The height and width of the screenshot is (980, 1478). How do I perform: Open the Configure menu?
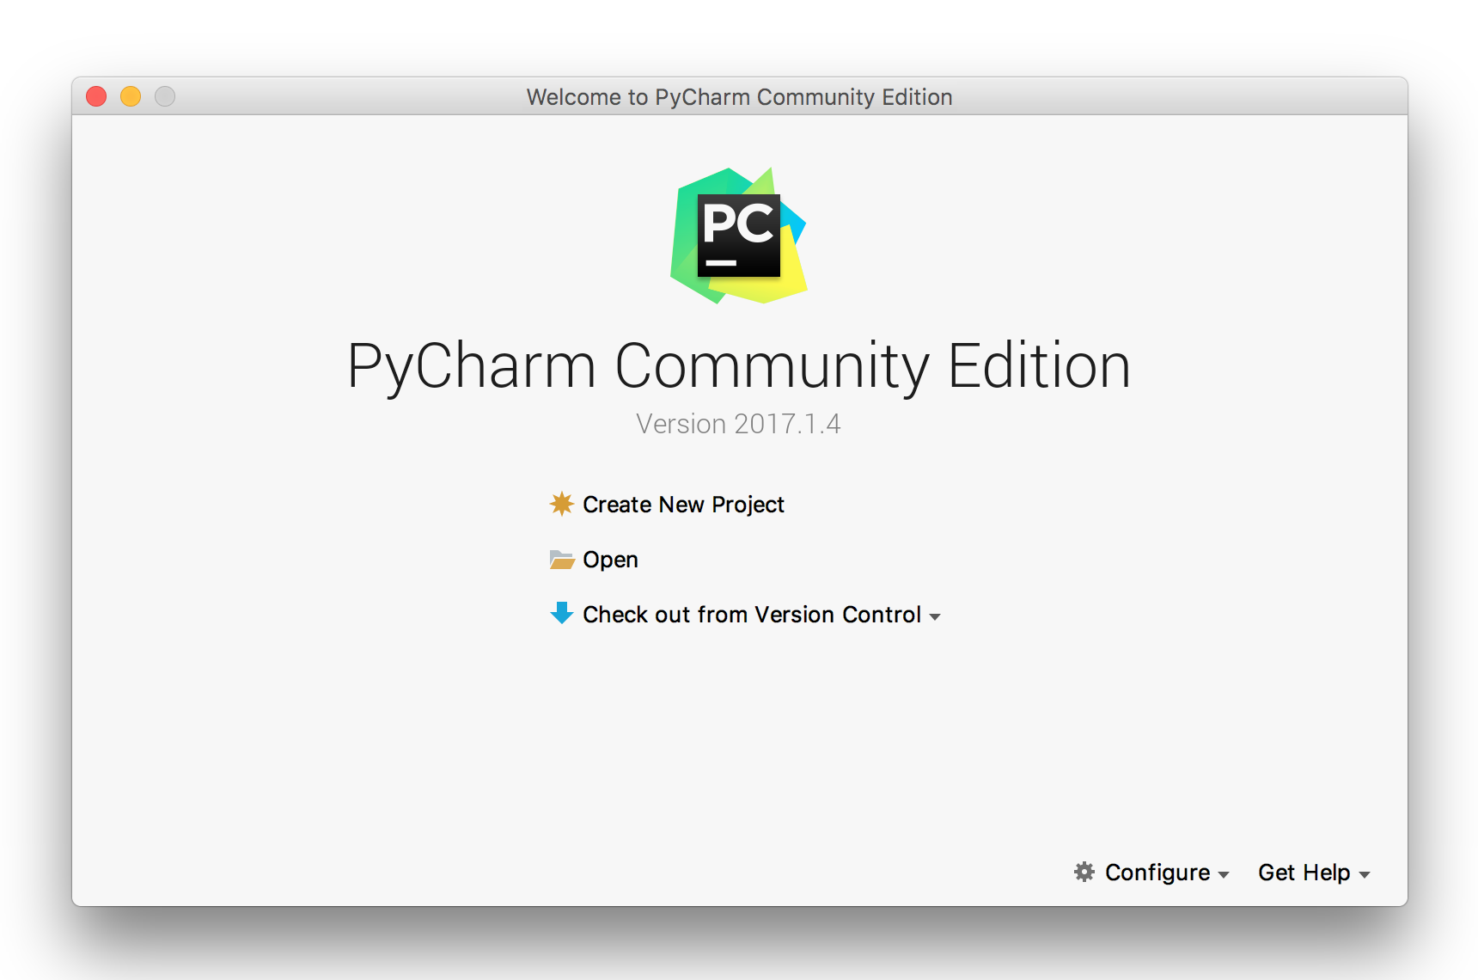click(x=1157, y=873)
